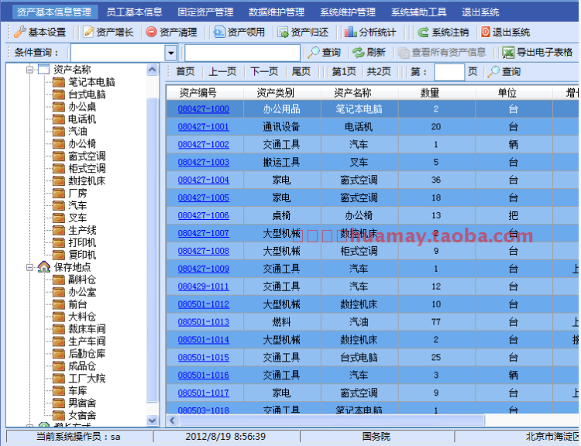Open the 数据维护管理 menu
The width and height of the screenshot is (581, 446).
tap(277, 12)
